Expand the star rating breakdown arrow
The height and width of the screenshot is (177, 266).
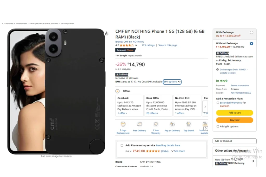(136, 45)
